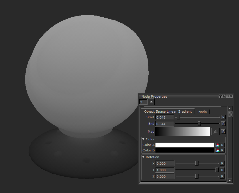Click the scrollbar down arrow in panel
The image size is (239, 193).
[x=230, y=180]
